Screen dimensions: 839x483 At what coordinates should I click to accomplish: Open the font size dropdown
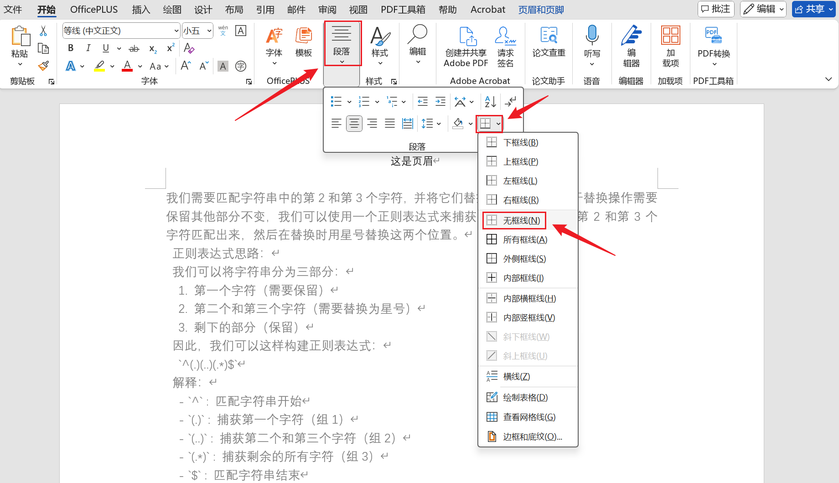[209, 31]
